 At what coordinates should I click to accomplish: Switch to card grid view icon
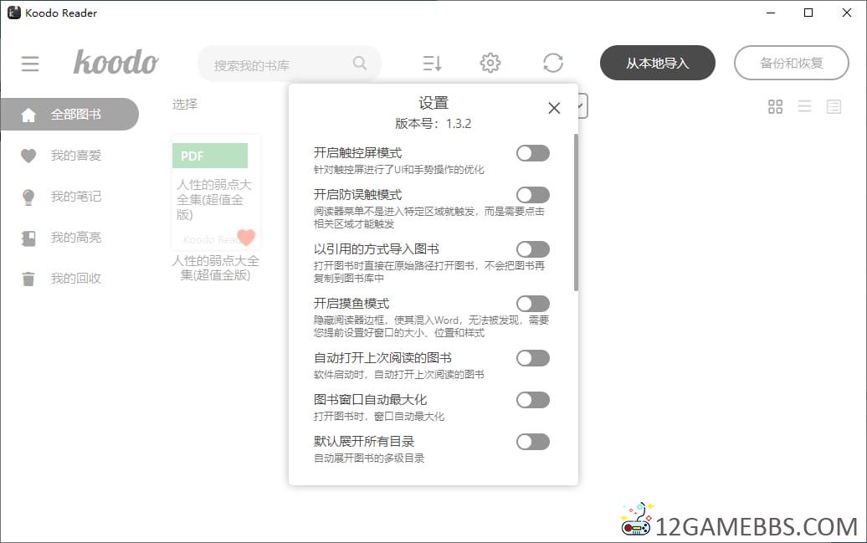[x=775, y=106]
